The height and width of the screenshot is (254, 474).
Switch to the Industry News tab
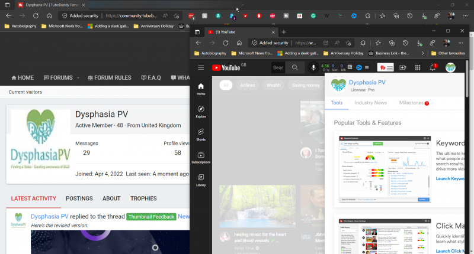point(370,103)
